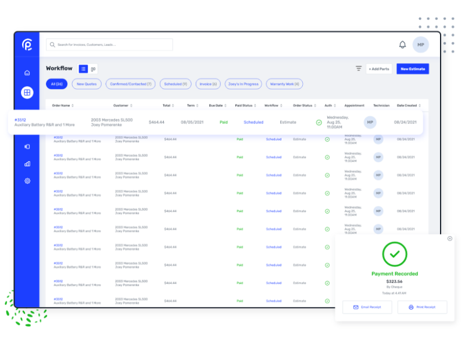Email the receipt from the payment popup
The width and height of the screenshot is (465, 349).
pyautogui.click(x=367, y=307)
